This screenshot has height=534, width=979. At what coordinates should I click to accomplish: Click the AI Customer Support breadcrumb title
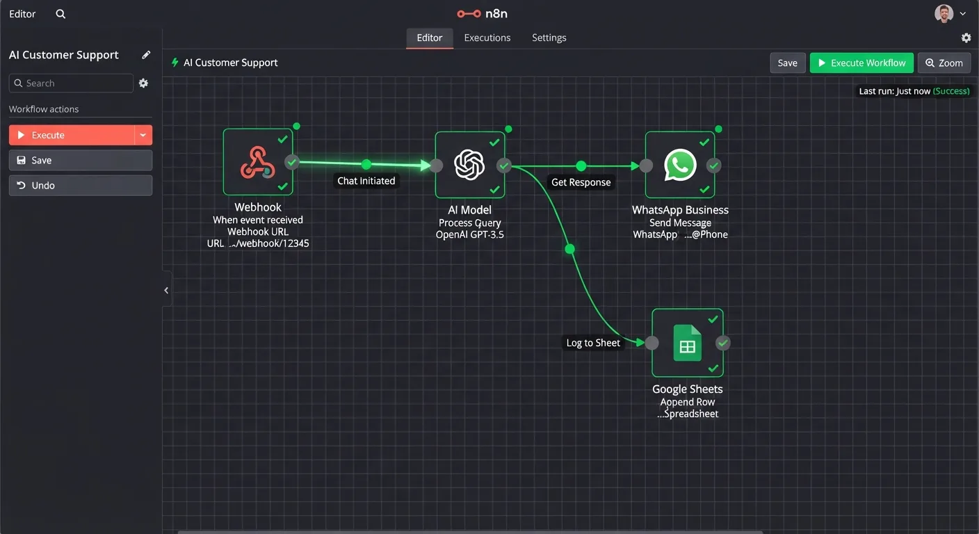230,63
